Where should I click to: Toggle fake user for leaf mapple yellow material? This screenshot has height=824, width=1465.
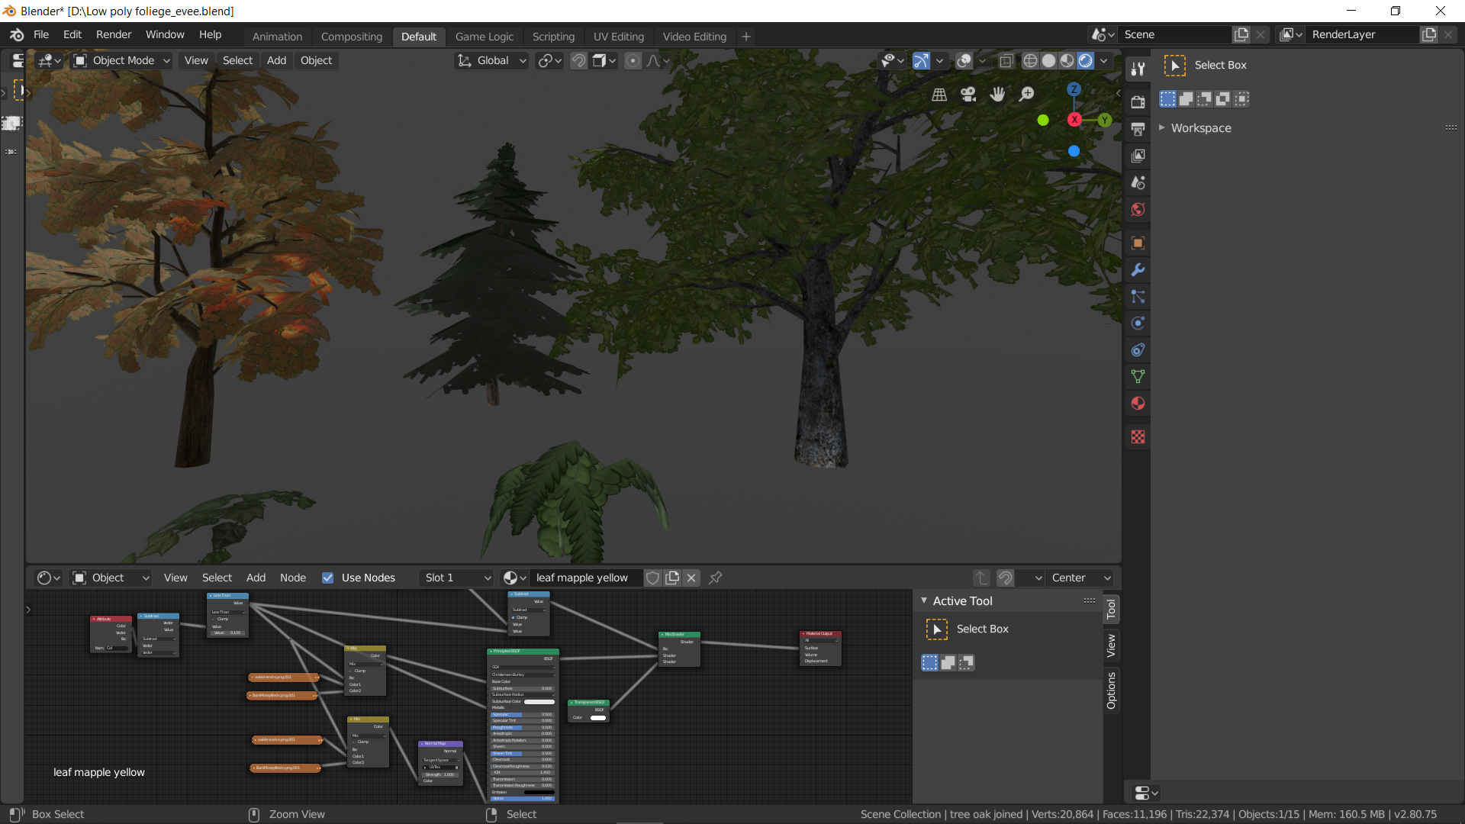click(653, 578)
